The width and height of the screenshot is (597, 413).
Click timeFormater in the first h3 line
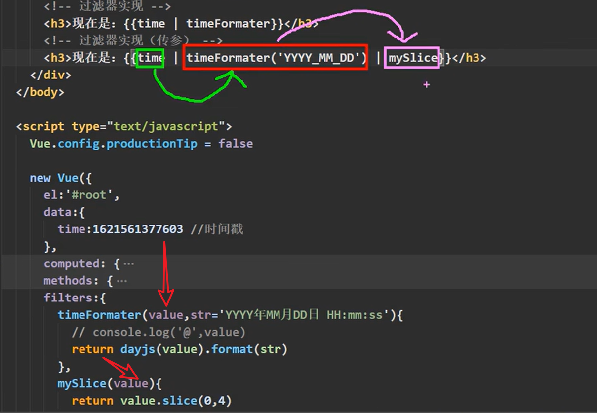(229, 24)
